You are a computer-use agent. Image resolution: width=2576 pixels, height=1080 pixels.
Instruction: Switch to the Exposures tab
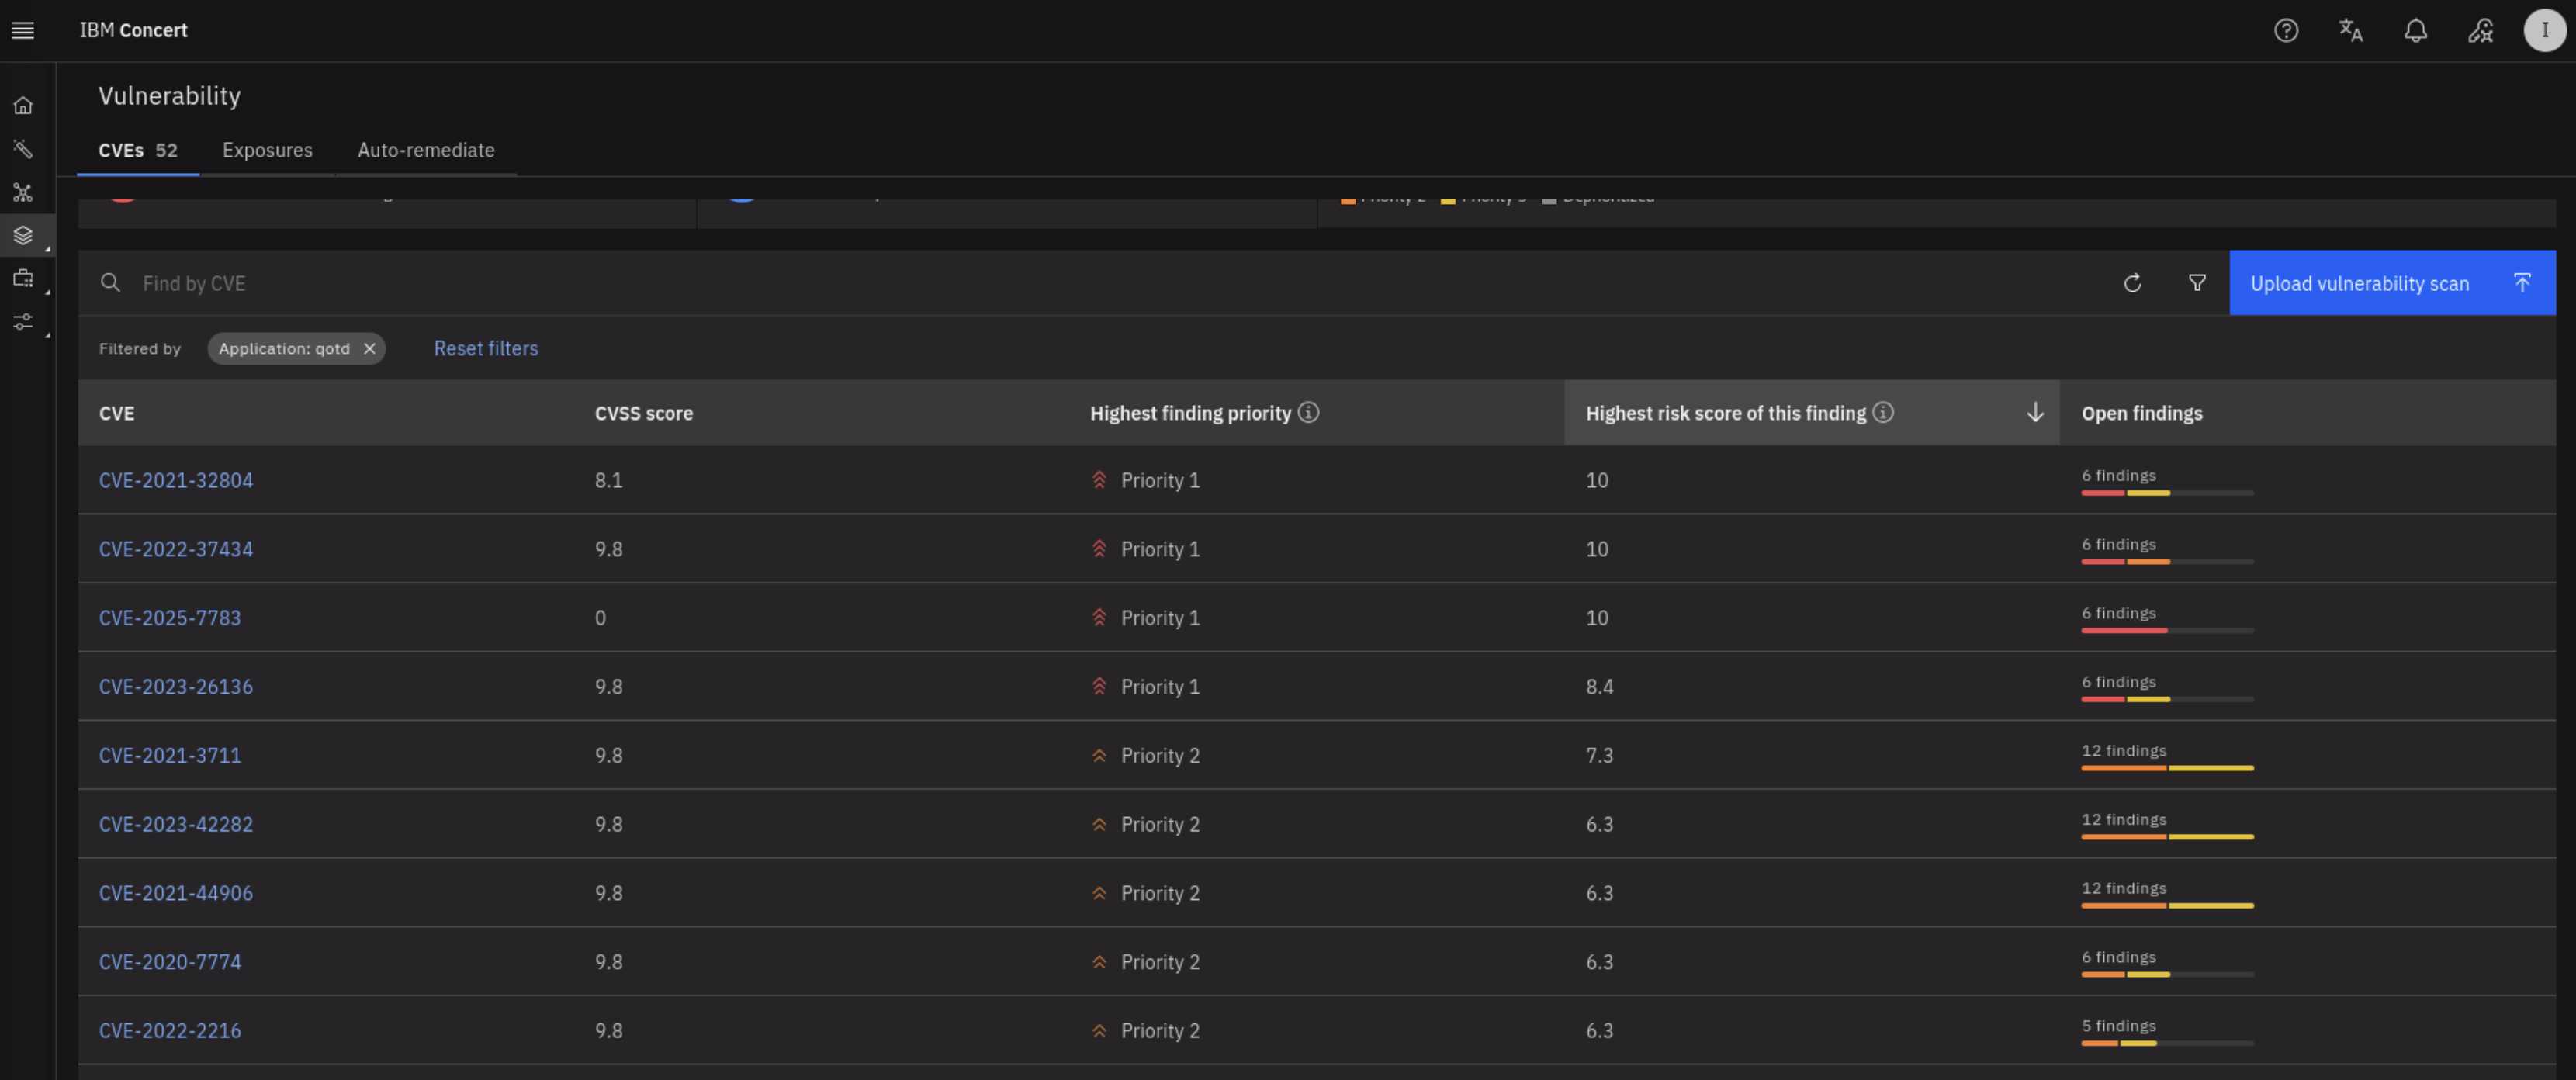pyautogui.click(x=267, y=150)
